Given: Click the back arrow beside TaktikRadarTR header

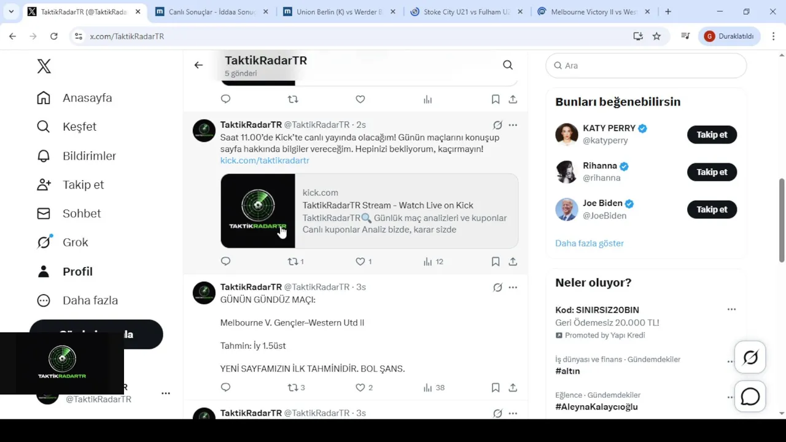Looking at the screenshot, I should click(x=198, y=65).
